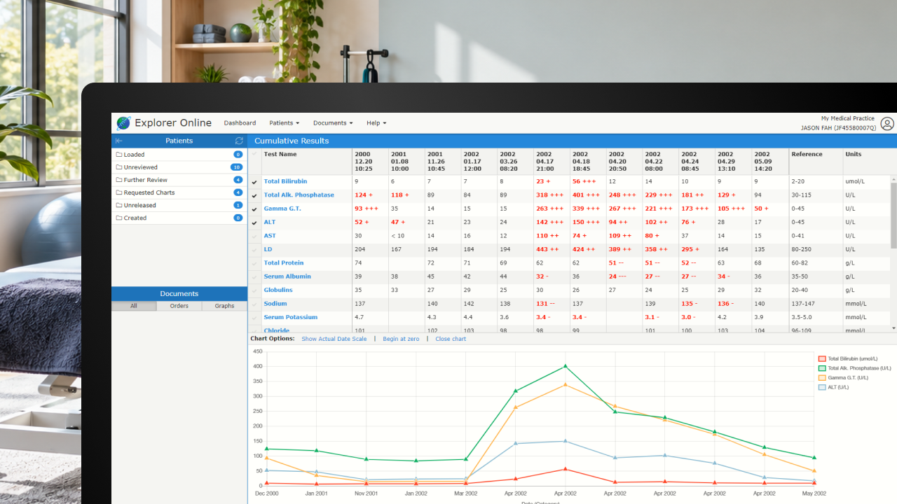Refresh the Patients list
This screenshot has width=897, height=504.
(x=239, y=141)
